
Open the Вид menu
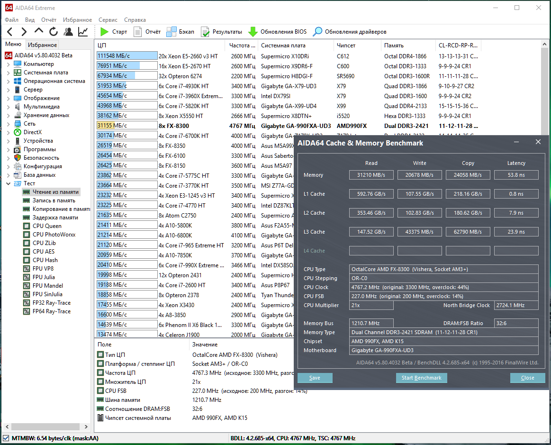[x=30, y=20]
